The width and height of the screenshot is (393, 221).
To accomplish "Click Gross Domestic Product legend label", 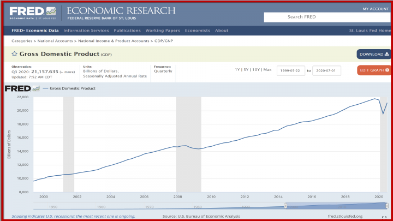I will click(73, 88).
